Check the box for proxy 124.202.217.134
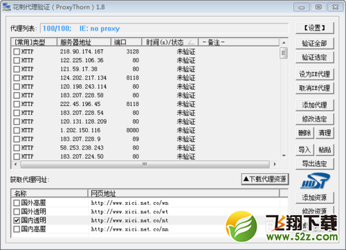Image resolution: width=346 pixels, height=250 pixels. click(17, 78)
